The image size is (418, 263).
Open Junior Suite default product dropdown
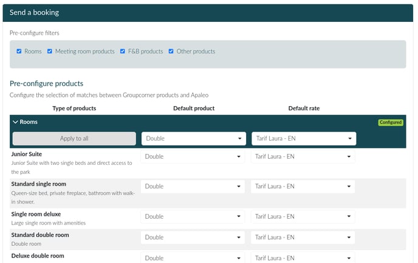point(193,156)
